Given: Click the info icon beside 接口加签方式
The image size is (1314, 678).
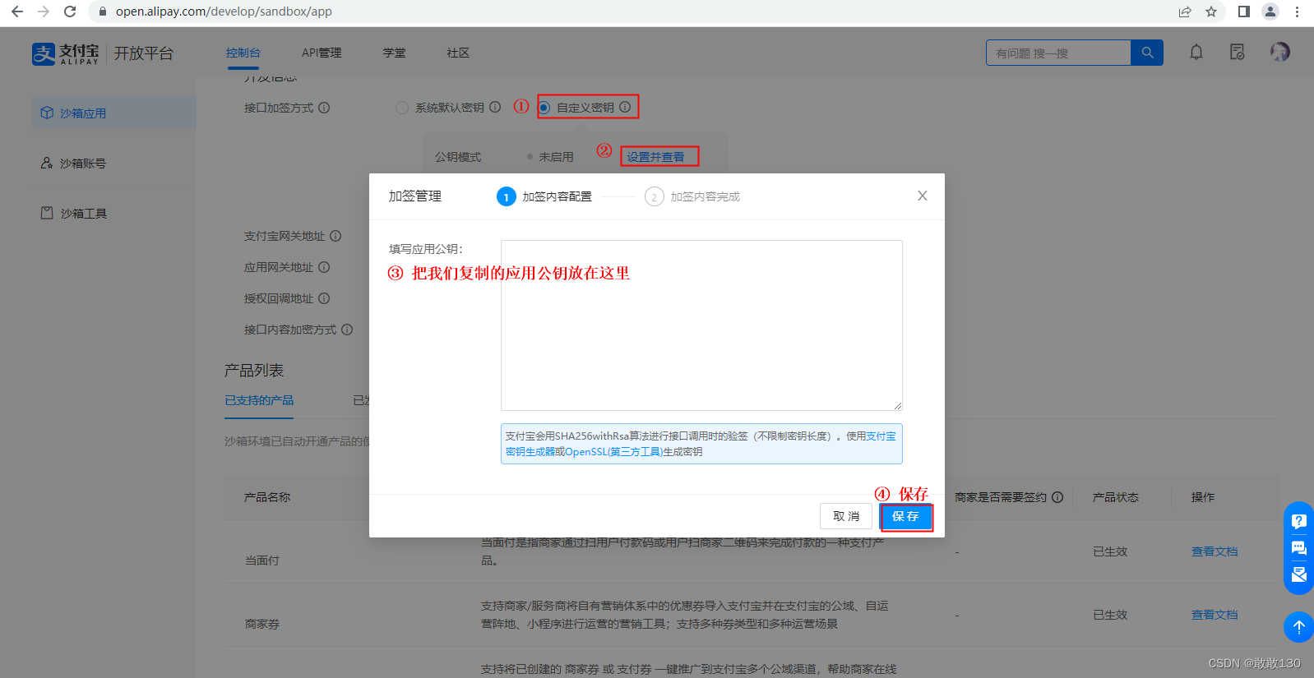Looking at the screenshot, I should coord(324,108).
